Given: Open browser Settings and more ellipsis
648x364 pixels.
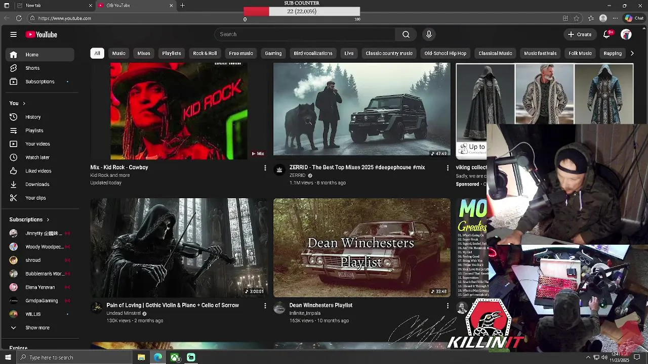Looking at the screenshot, I should coord(615,18).
